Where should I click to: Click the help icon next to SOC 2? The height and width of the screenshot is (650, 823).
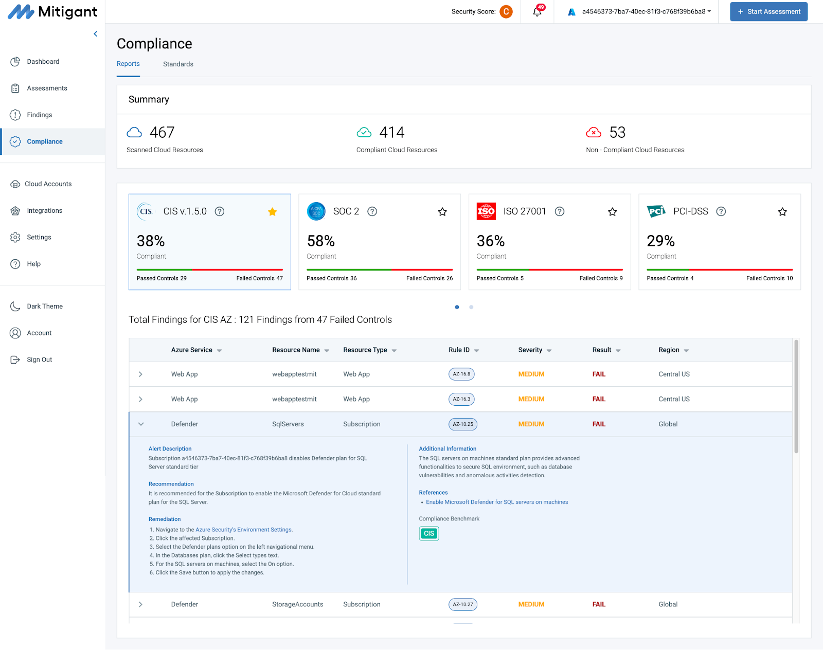372,211
